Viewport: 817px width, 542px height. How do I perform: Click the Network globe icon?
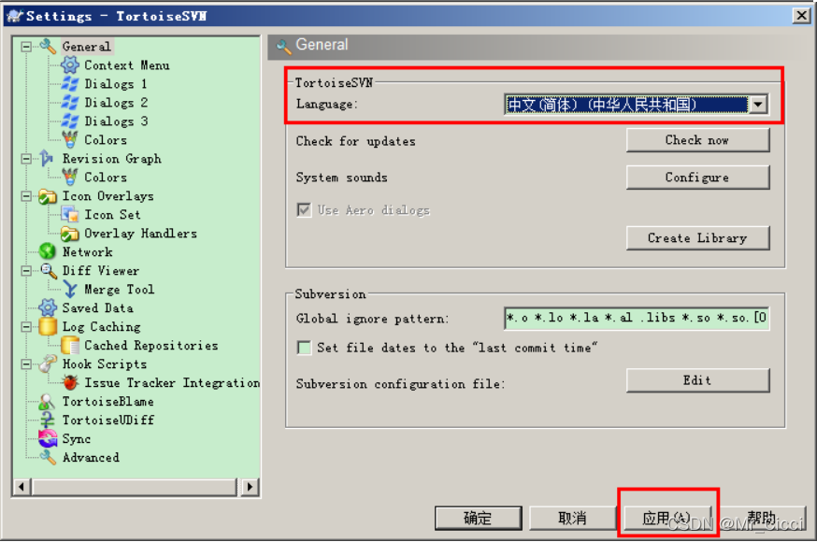[x=48, y=251]
